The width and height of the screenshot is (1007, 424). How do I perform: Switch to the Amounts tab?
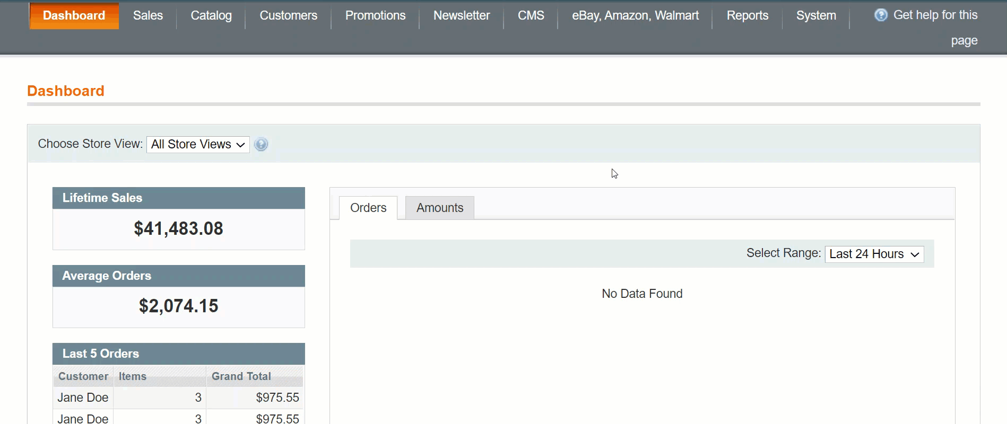click(439, 208)
